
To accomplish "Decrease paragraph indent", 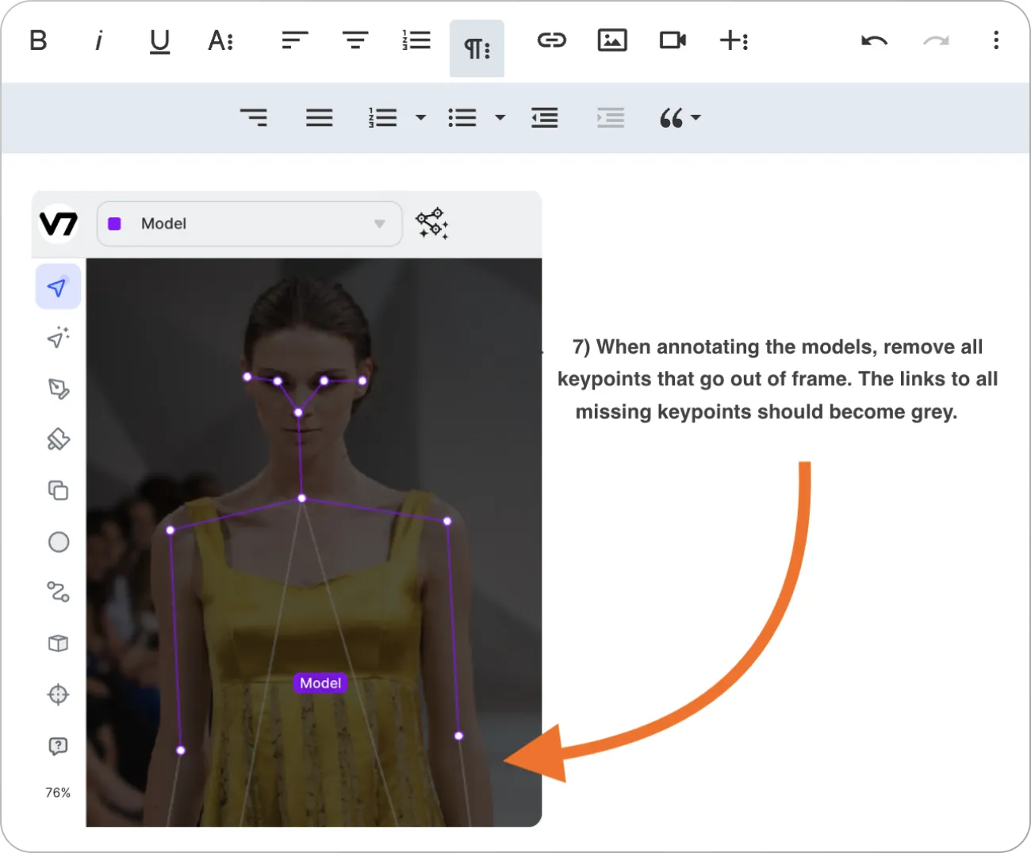I will tap(545, 118).
